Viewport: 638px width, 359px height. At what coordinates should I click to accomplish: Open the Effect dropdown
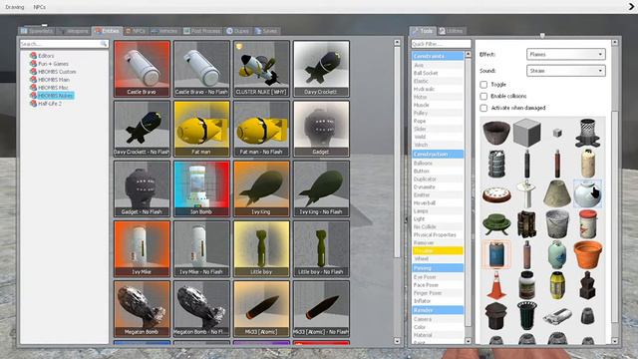point(565,54)
